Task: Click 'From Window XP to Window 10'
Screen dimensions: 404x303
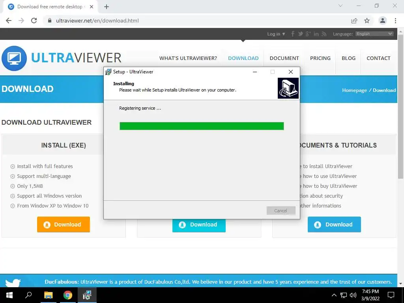Action: (52, 206)
